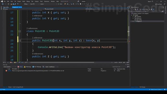Screen dimensions: 167x94
Task: Focus the Search (Ctrl+Q) box
Action: 70,1
